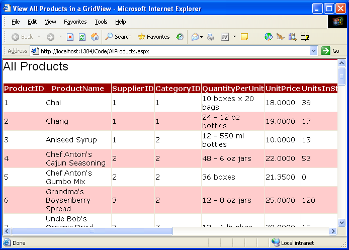Open the File menu

16,22
